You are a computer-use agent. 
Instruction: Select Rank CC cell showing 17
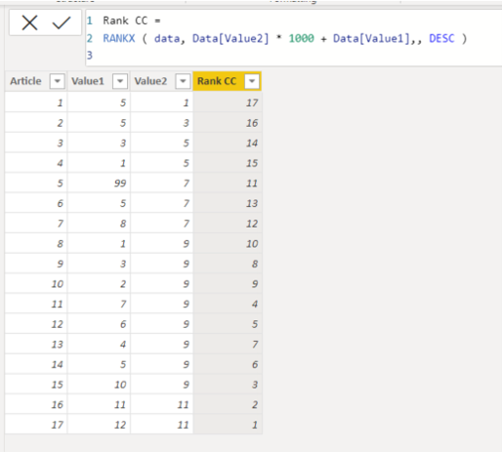point(228,103)
